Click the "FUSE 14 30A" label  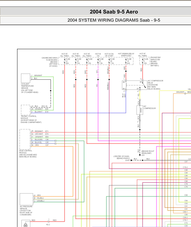coord(129,61)
